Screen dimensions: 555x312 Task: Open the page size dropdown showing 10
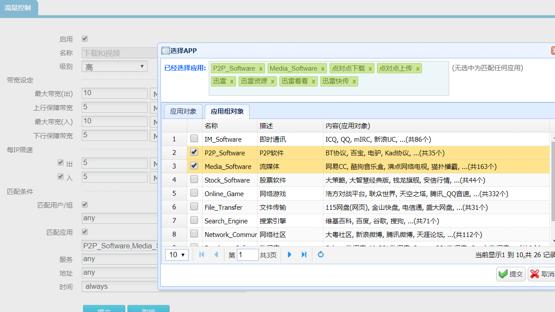coord(177,255)
